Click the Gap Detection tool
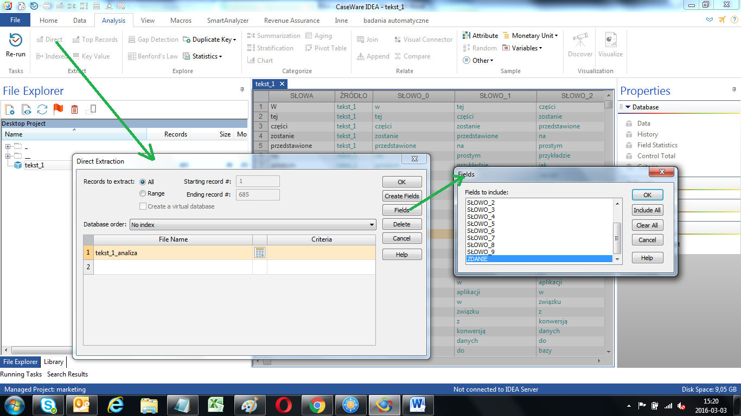 click(153, 40)
